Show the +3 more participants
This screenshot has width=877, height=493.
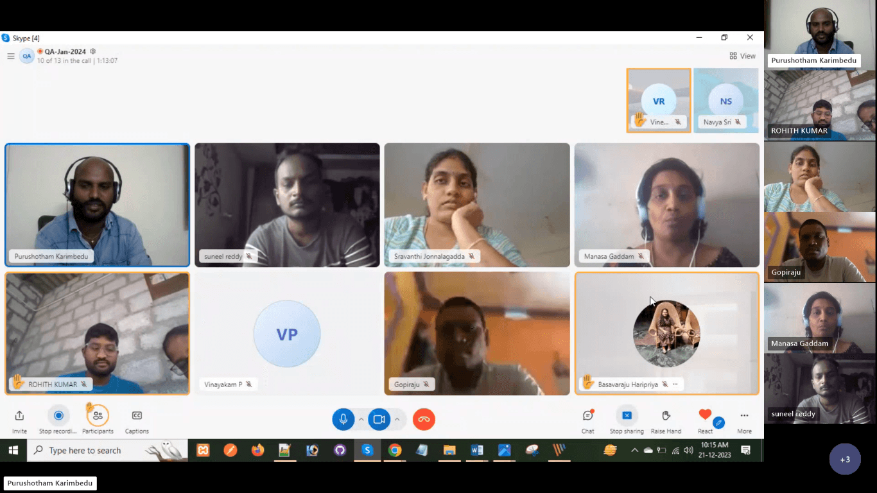(845, 460)
